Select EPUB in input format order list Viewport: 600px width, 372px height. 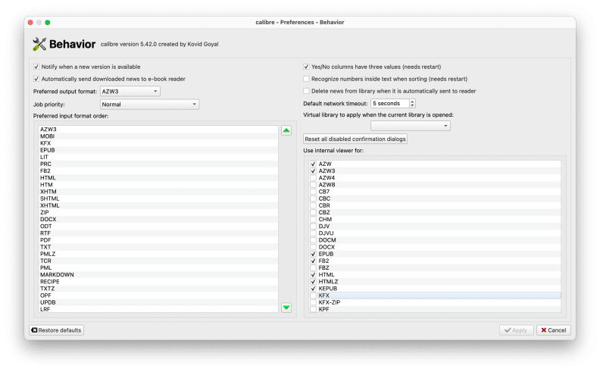pyautogui.click(x=158, y=150)
